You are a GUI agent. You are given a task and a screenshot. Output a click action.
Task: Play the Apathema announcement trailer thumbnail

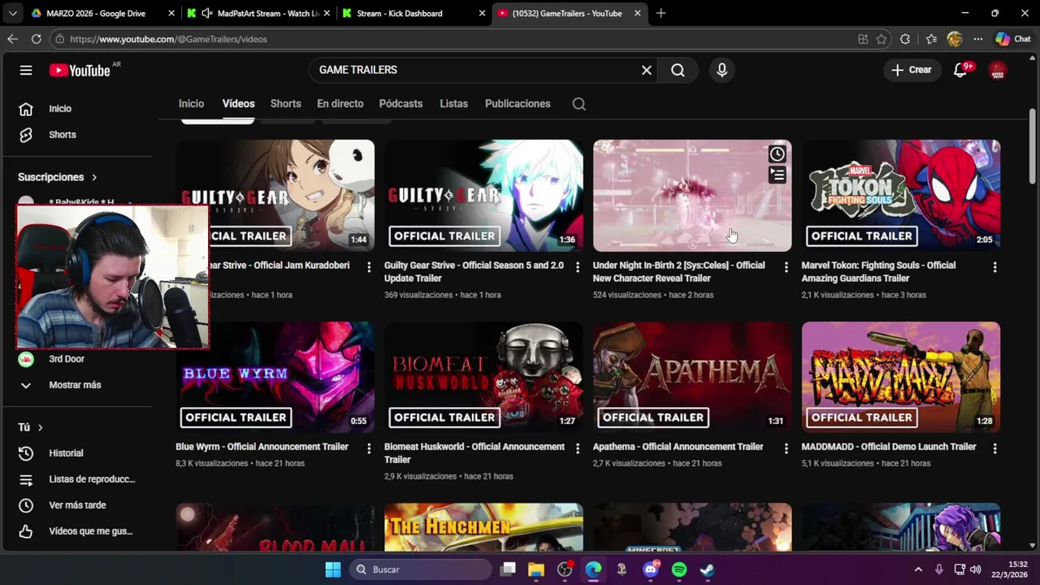(x=692, y=377)
